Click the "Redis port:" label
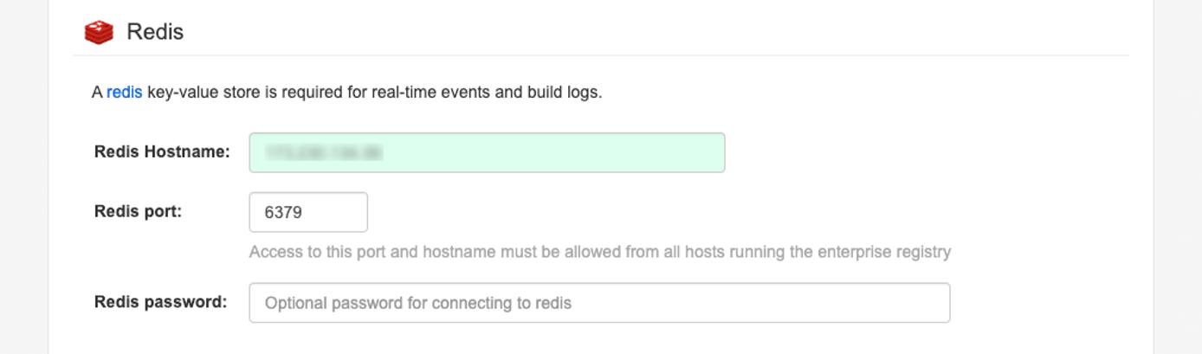 138,212
